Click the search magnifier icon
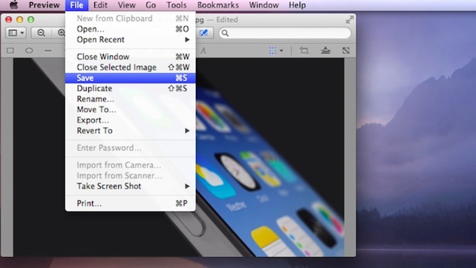 coord(225,33)
